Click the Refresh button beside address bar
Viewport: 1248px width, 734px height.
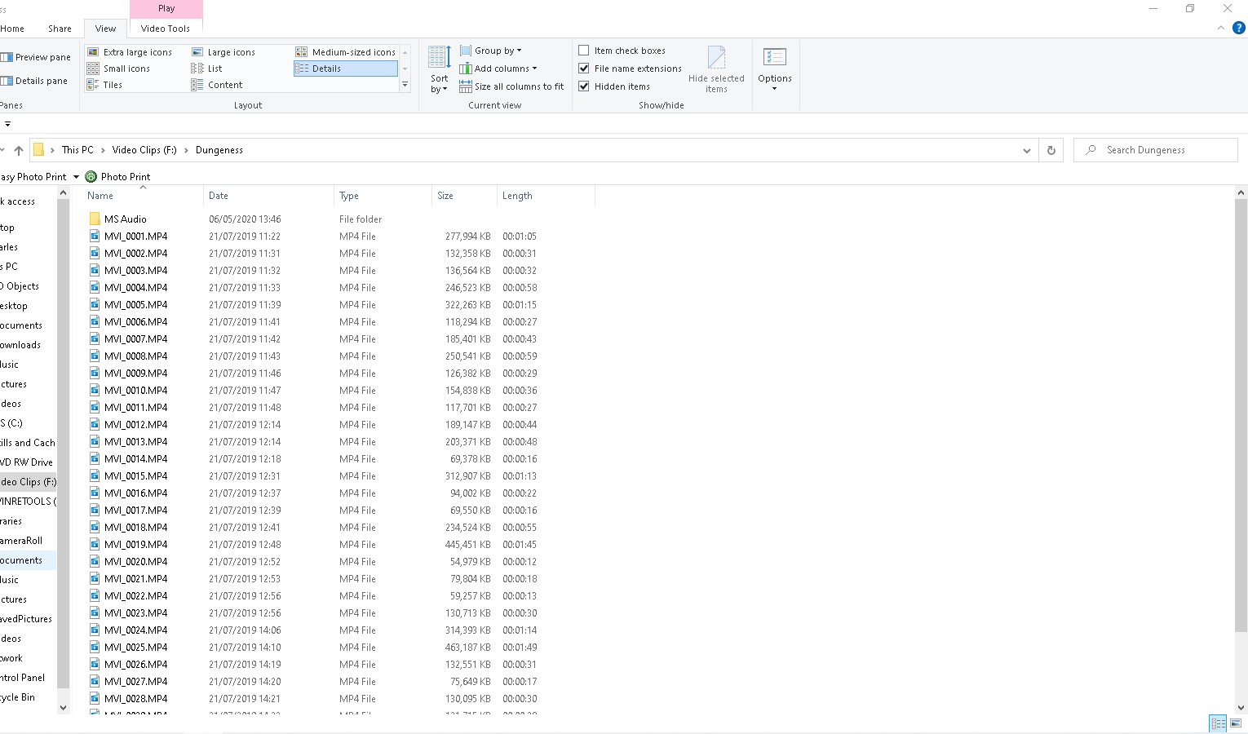tap(1051, 150)
